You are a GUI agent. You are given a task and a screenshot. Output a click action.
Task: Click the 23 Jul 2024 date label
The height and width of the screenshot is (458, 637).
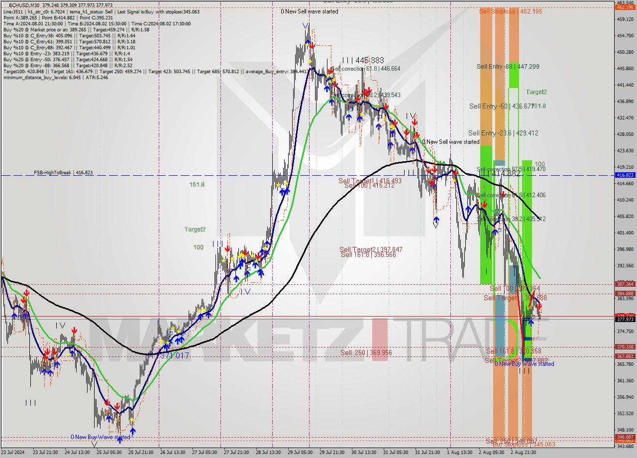pyautogui.click(x=12, y=452)
